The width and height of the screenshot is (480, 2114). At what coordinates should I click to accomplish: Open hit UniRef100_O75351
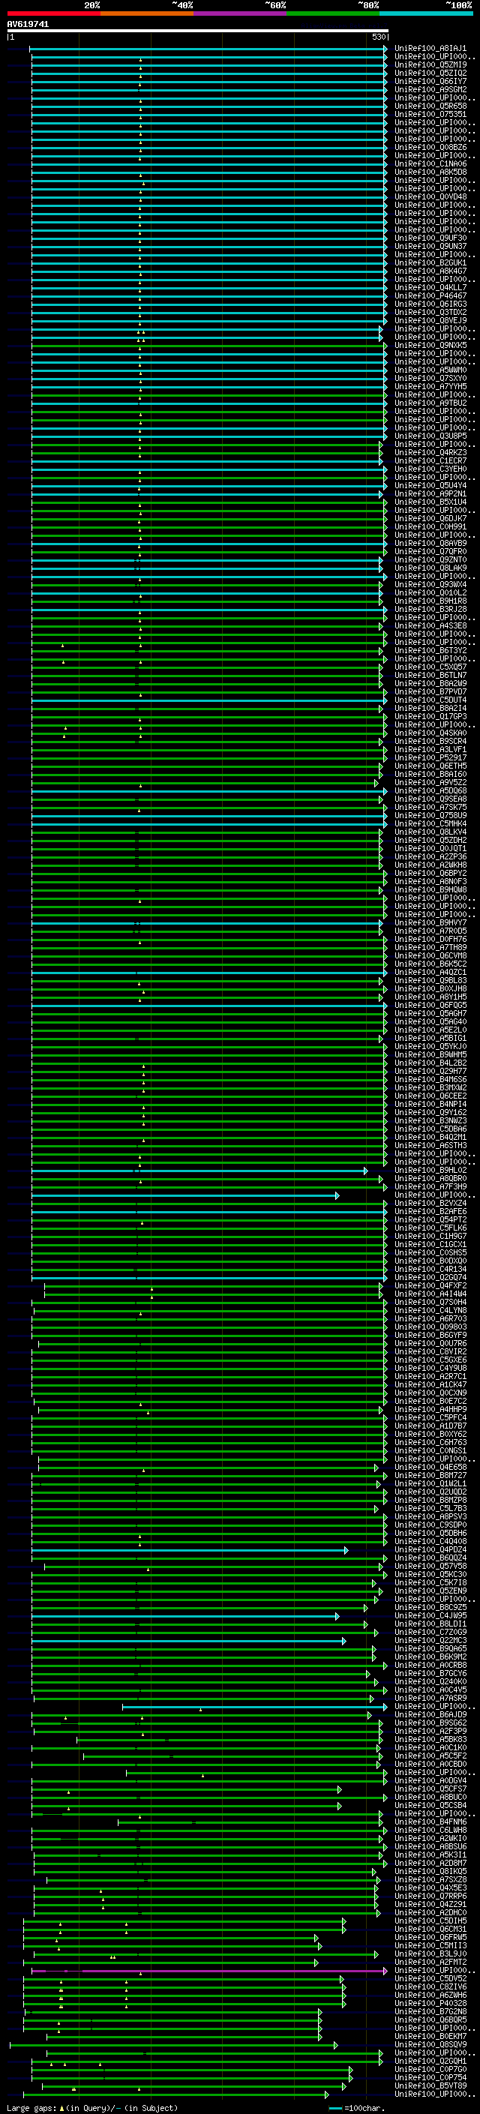tap(430, 114)
